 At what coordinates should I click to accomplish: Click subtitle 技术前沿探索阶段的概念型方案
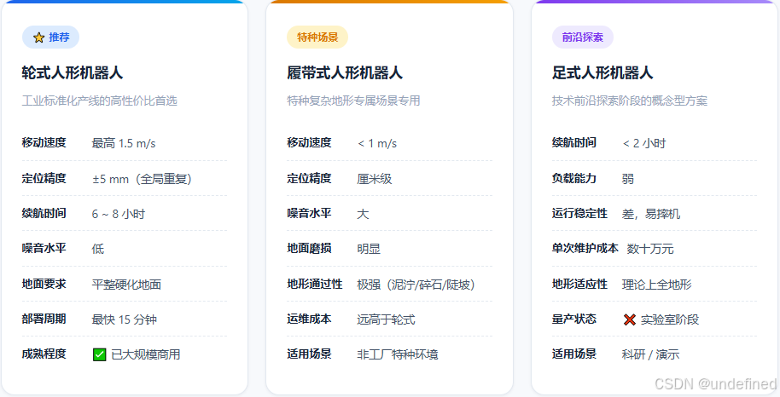point(630,101)
